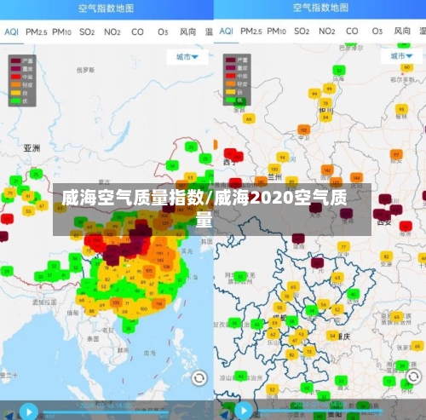Switch to PM2.5 tab in the left map
426x420 pixels.
(x=37, y=32)
